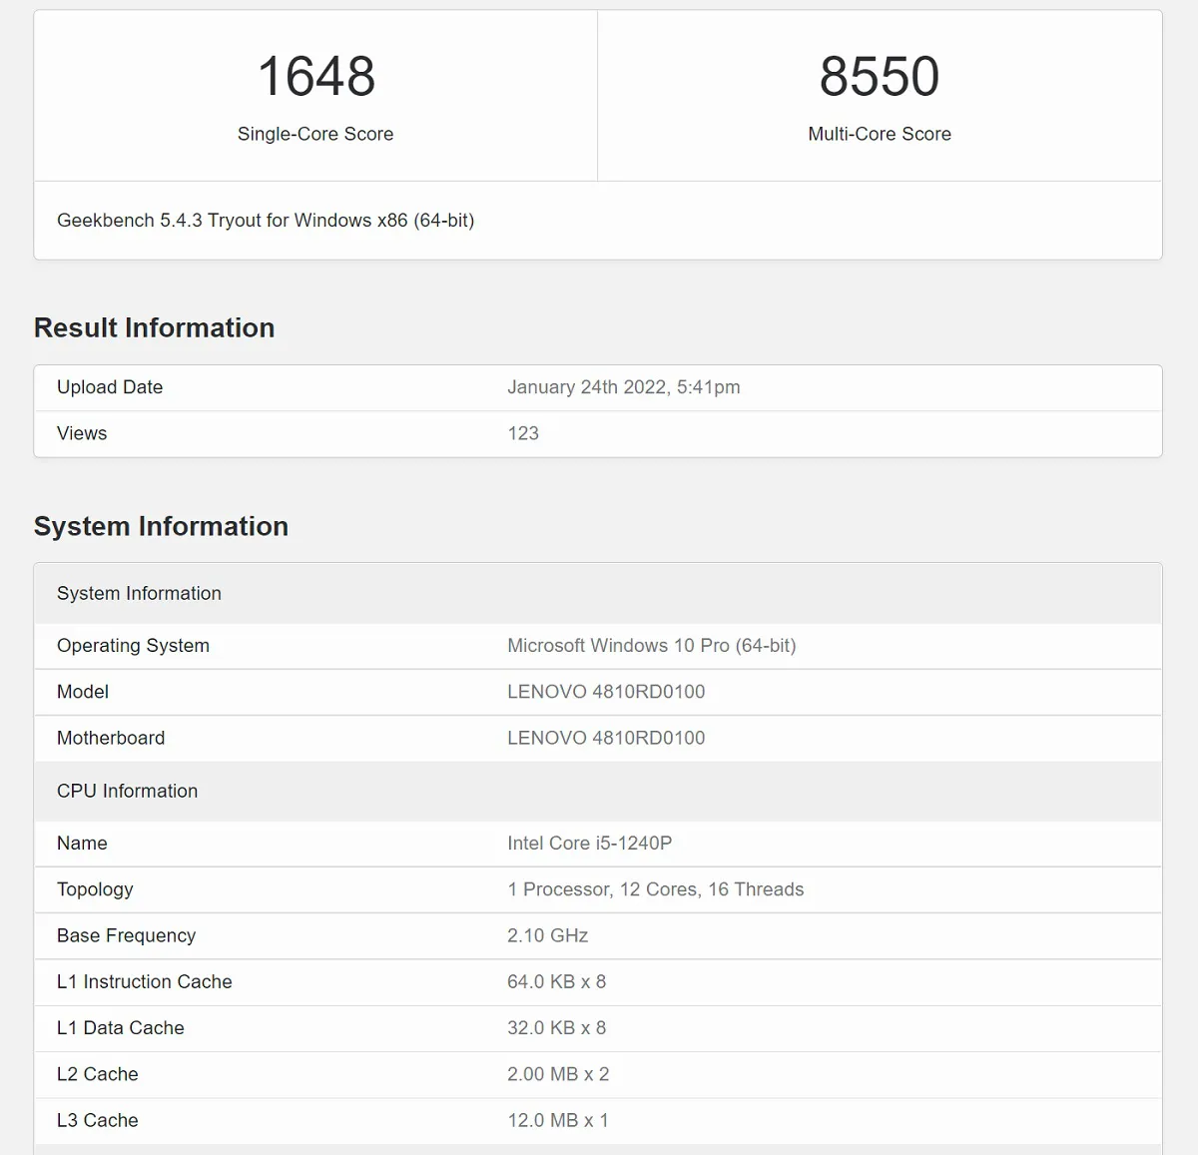Click the CPU Information header row
1198x1155 pixels.
point(598,791)
